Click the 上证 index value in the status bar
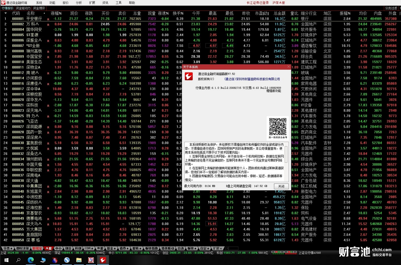 (x=13, y=253)
